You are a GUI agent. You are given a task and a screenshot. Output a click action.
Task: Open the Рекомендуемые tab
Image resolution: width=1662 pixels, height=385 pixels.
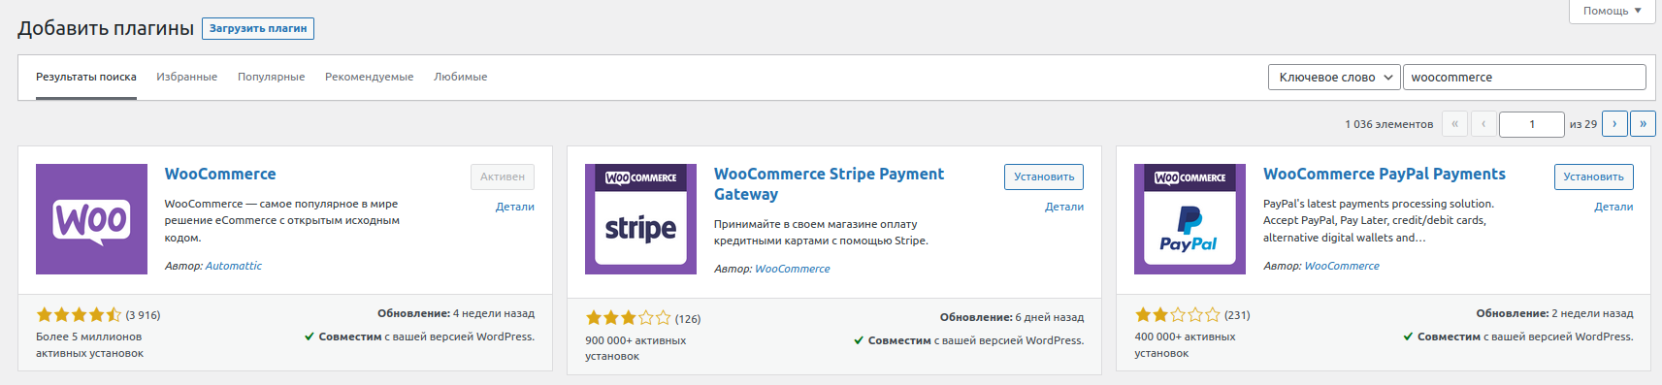(x=369, y=77)
